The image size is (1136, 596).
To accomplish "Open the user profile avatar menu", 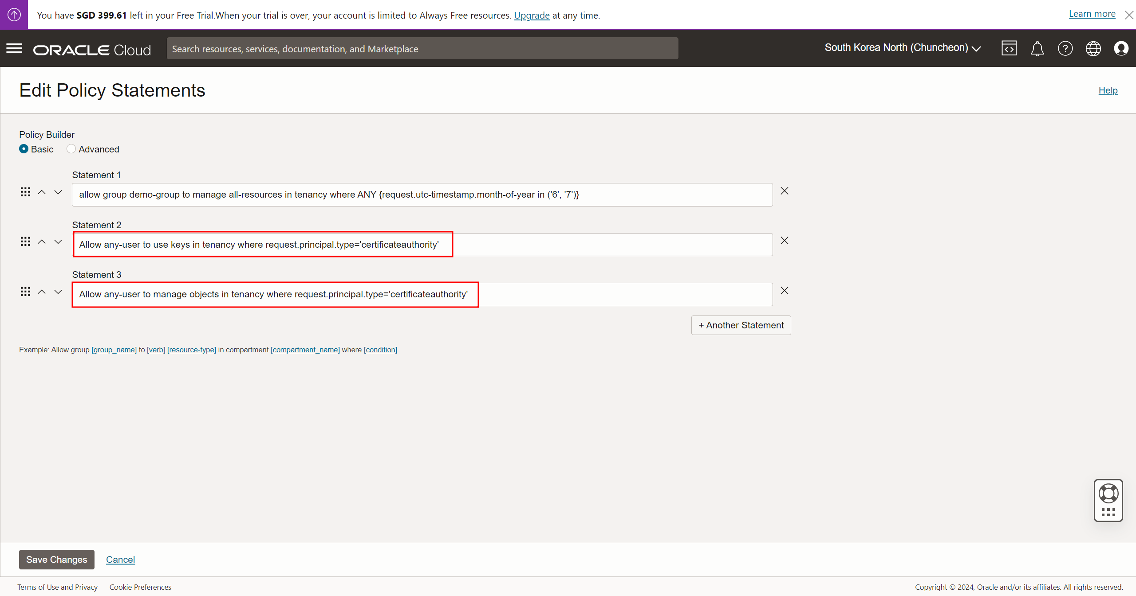I will coord(1121,48).
